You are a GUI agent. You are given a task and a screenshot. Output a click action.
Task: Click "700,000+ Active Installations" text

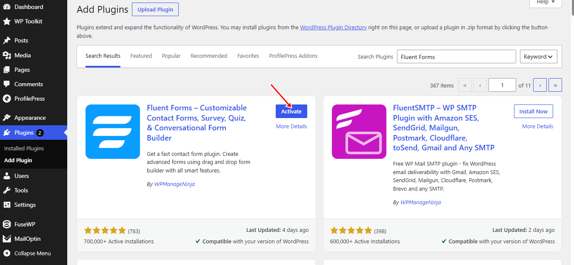(119, 241)
